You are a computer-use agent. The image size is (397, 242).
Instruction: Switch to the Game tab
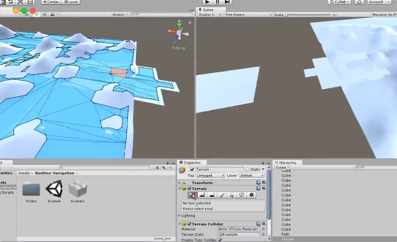[x=207, y=9]
